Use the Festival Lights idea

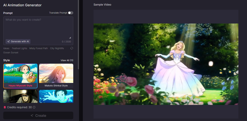coord(20,48)
